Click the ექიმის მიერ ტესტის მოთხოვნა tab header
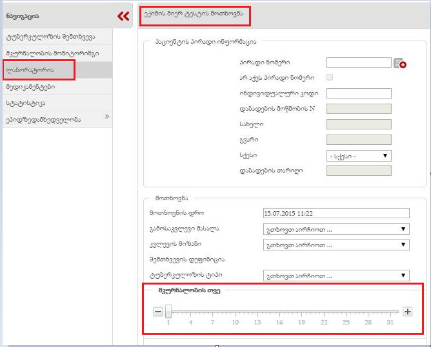Screen dimensions: 431x347 194,14
